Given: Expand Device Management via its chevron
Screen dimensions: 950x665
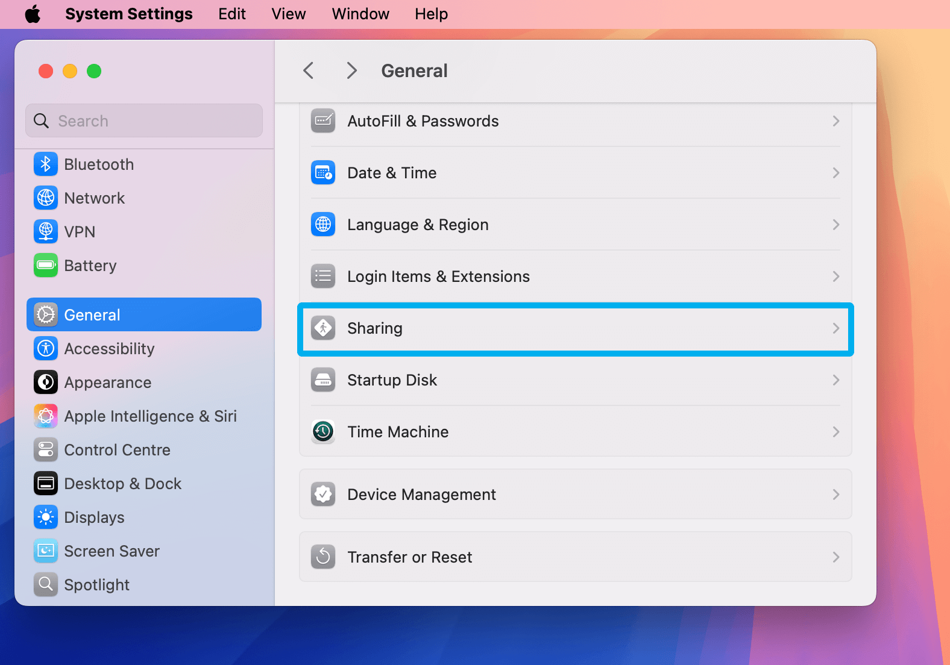Looking at the screenshot, I should click(x=836, y=495).
